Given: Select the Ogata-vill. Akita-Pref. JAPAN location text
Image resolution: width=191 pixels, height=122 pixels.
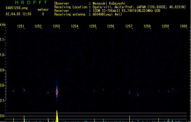Looking at the screenshot, I should point(139,7).
